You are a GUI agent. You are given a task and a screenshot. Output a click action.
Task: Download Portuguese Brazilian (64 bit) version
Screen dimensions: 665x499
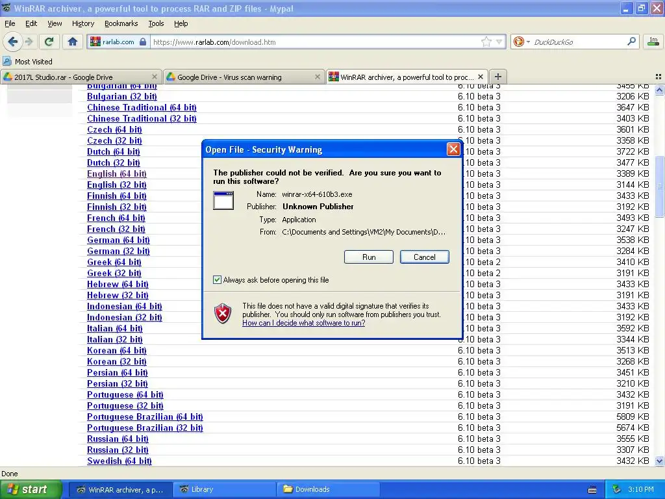point(145,416)
